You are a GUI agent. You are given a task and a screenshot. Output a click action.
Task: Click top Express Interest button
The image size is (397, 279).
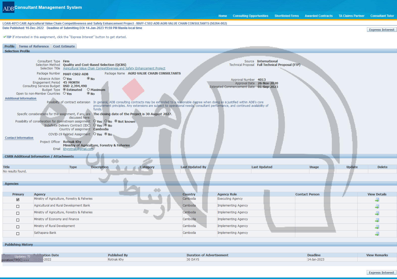[x=382, y=30]
